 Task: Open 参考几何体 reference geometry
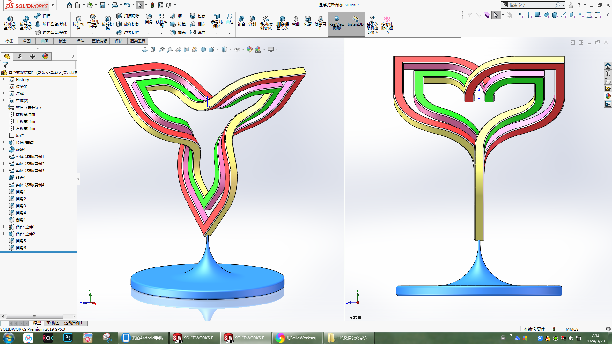(x=217, y=21)
